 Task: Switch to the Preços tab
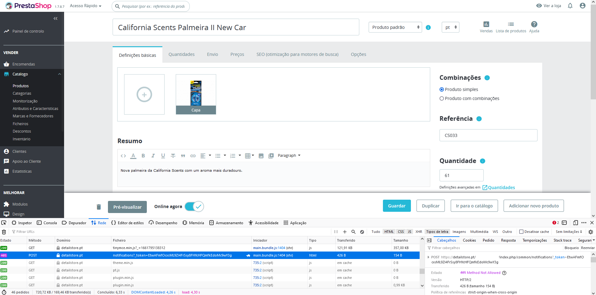237,54
